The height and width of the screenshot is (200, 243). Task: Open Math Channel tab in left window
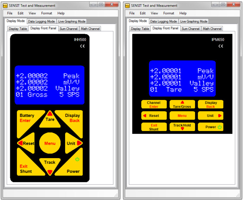click(x=90, y=29)
